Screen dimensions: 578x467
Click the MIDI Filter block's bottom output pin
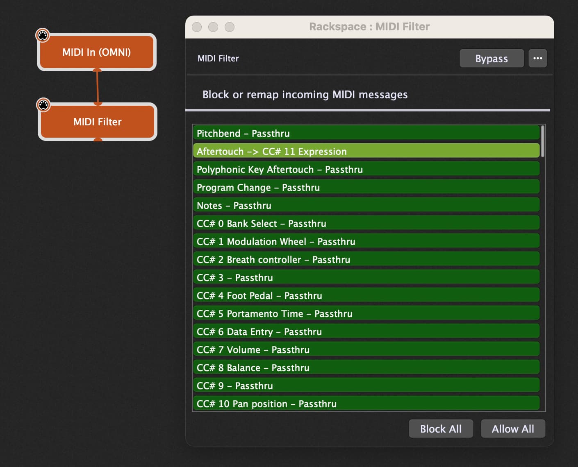pos(98,140)
